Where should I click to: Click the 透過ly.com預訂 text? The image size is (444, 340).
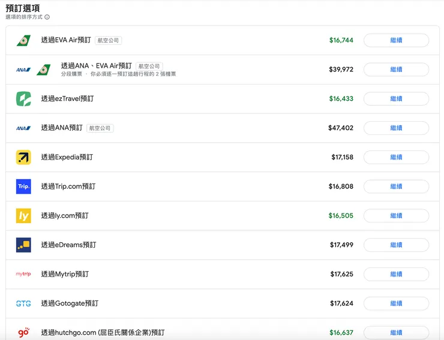tap(65, 215)
